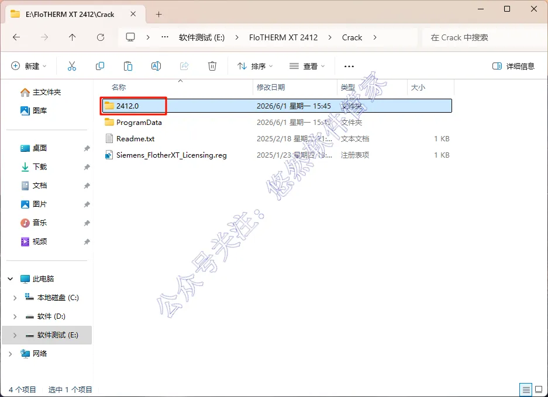This screenshot has height=397, width=548.
Task: Open the 新建 dropdown menu
Action: (29, 66)
